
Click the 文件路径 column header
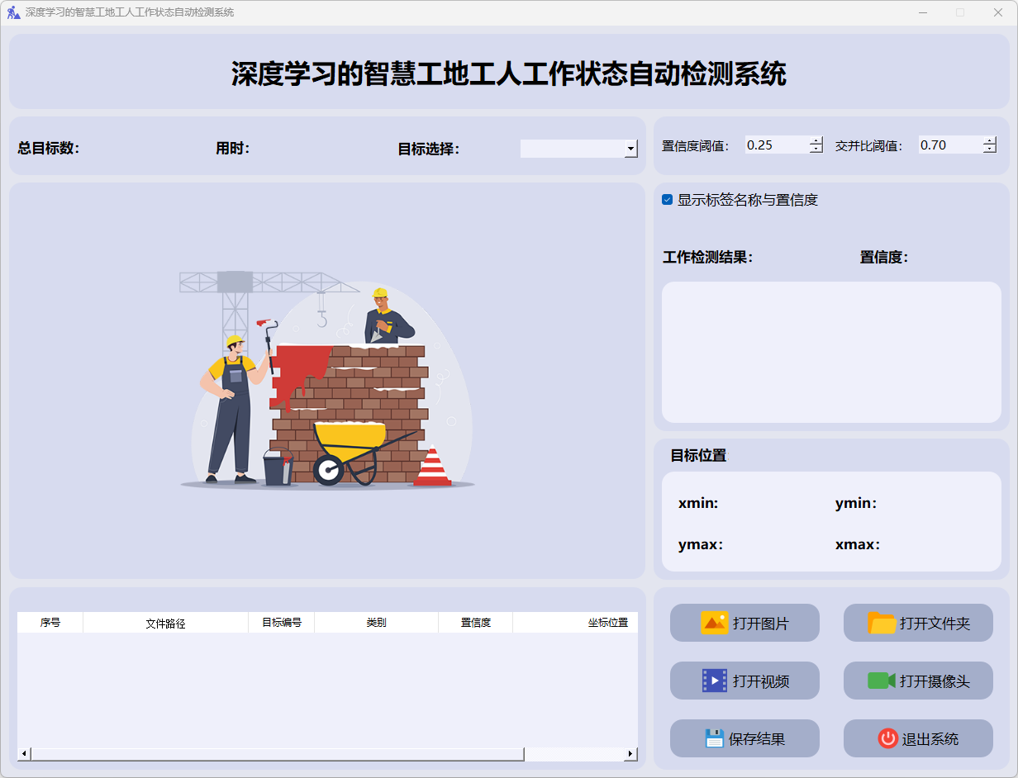point(165,623)
